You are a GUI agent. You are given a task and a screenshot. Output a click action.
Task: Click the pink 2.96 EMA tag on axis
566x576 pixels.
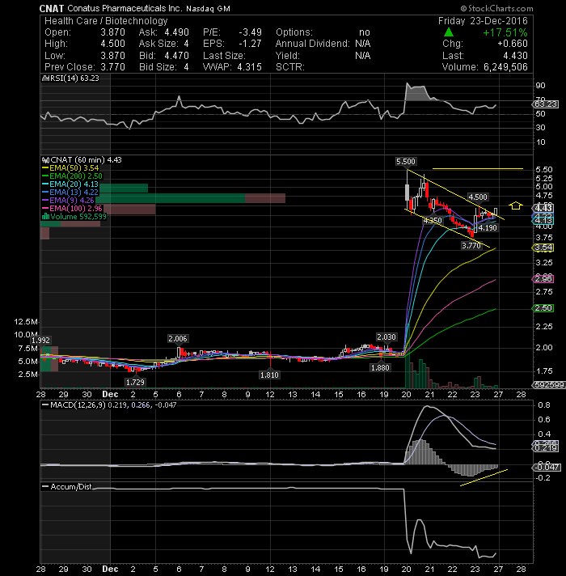543,279
